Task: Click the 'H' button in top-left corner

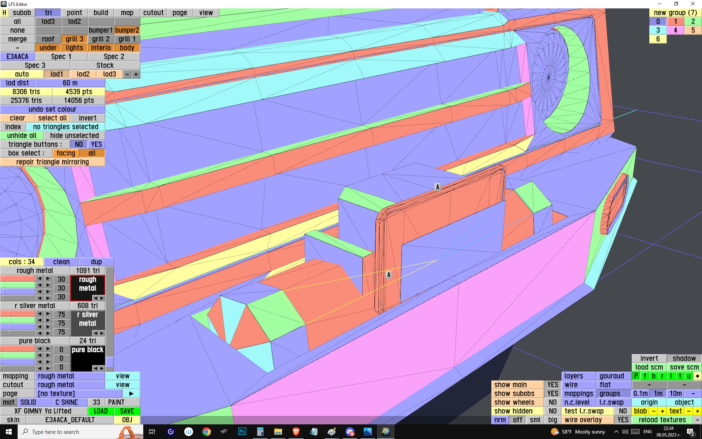Action: tap(4, 13)
